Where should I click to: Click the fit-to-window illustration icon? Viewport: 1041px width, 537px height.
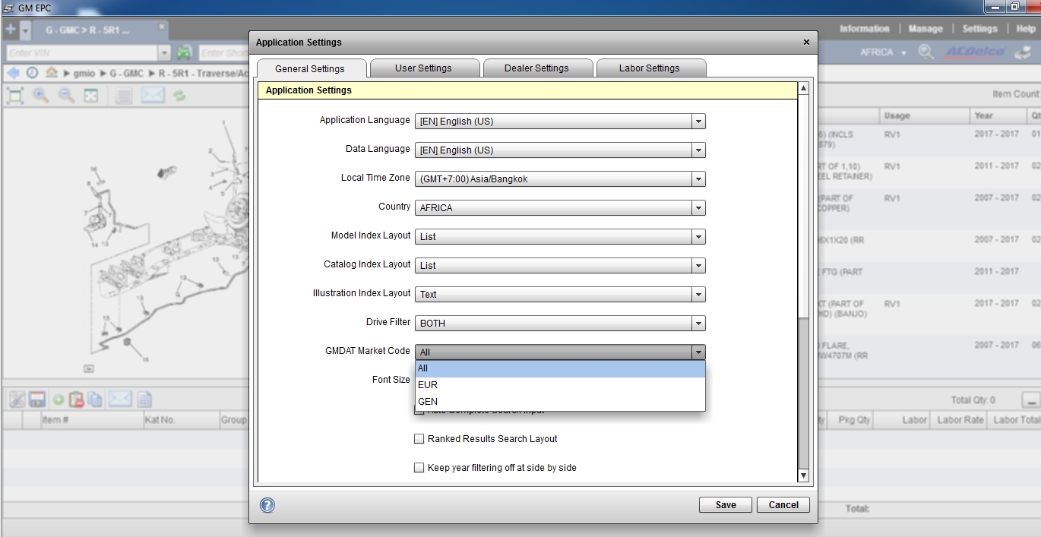pos(14,96)
